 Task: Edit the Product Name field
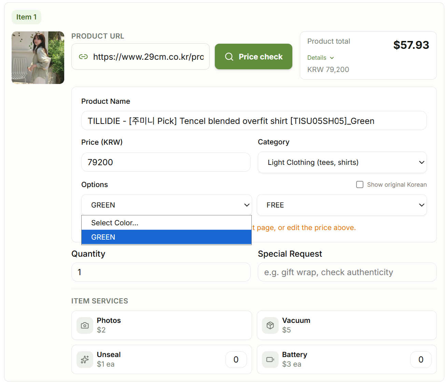click(254, 121)
